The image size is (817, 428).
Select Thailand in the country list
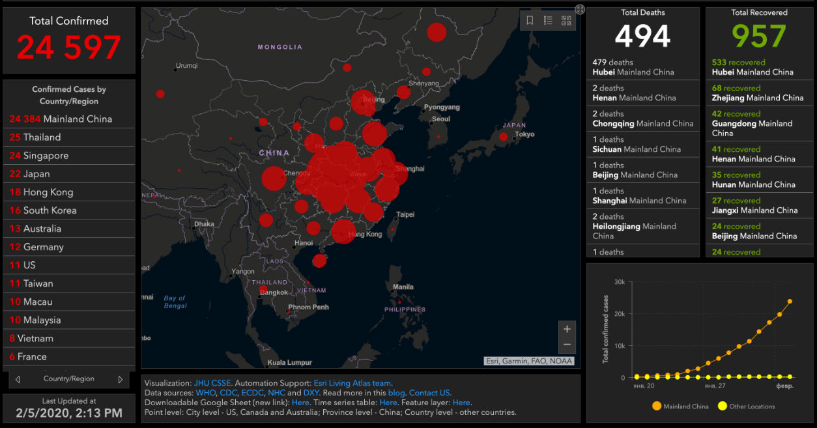pos(42,137)
